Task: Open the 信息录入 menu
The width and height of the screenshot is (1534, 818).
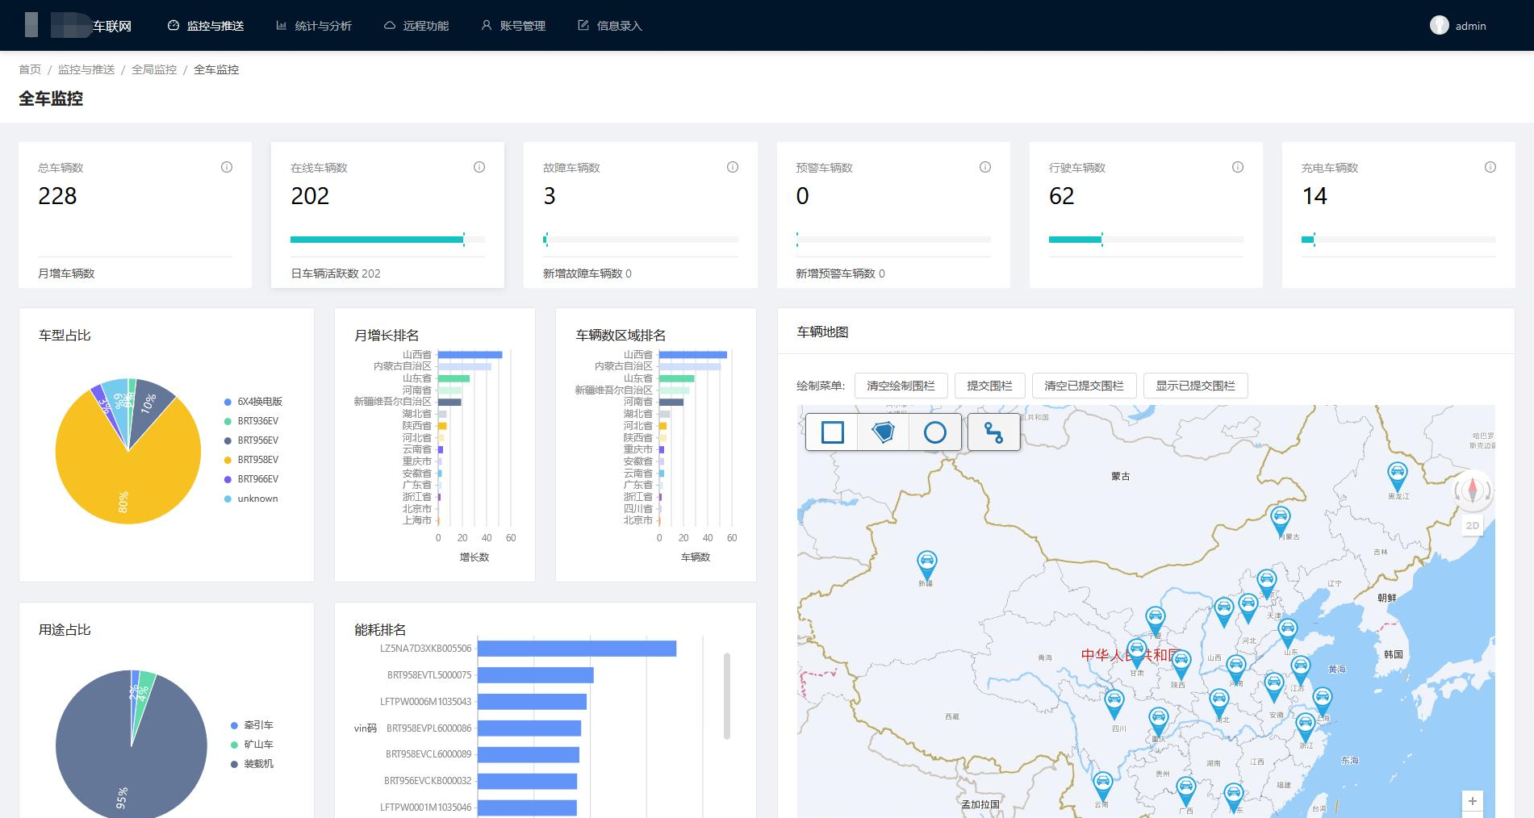Action: 610,26
